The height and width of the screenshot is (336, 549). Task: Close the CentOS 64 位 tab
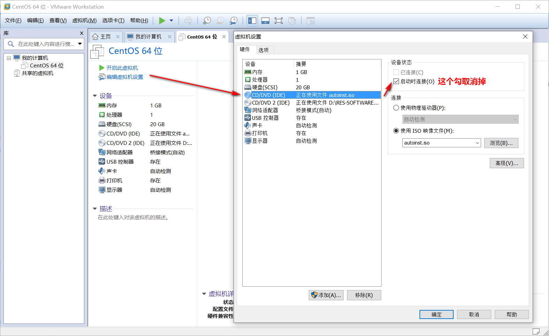point(224,36)
